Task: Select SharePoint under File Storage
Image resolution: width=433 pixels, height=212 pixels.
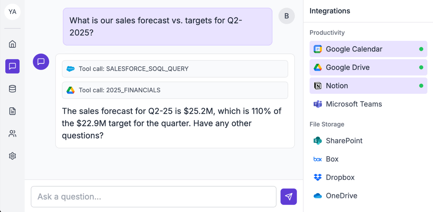Action: pyautogui.click(x=368, y=141)
